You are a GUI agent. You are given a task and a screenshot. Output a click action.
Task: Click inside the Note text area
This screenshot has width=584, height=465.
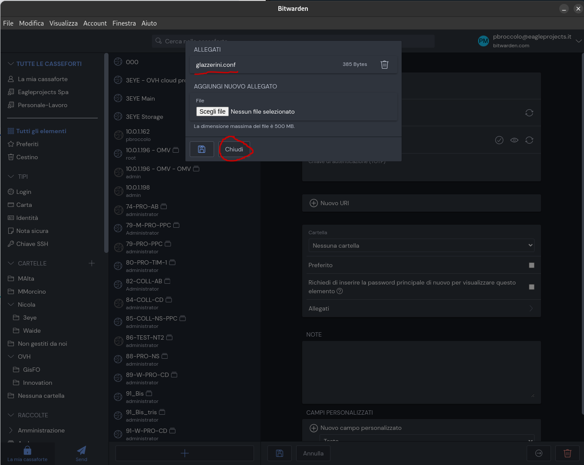(x=421, y=372)
